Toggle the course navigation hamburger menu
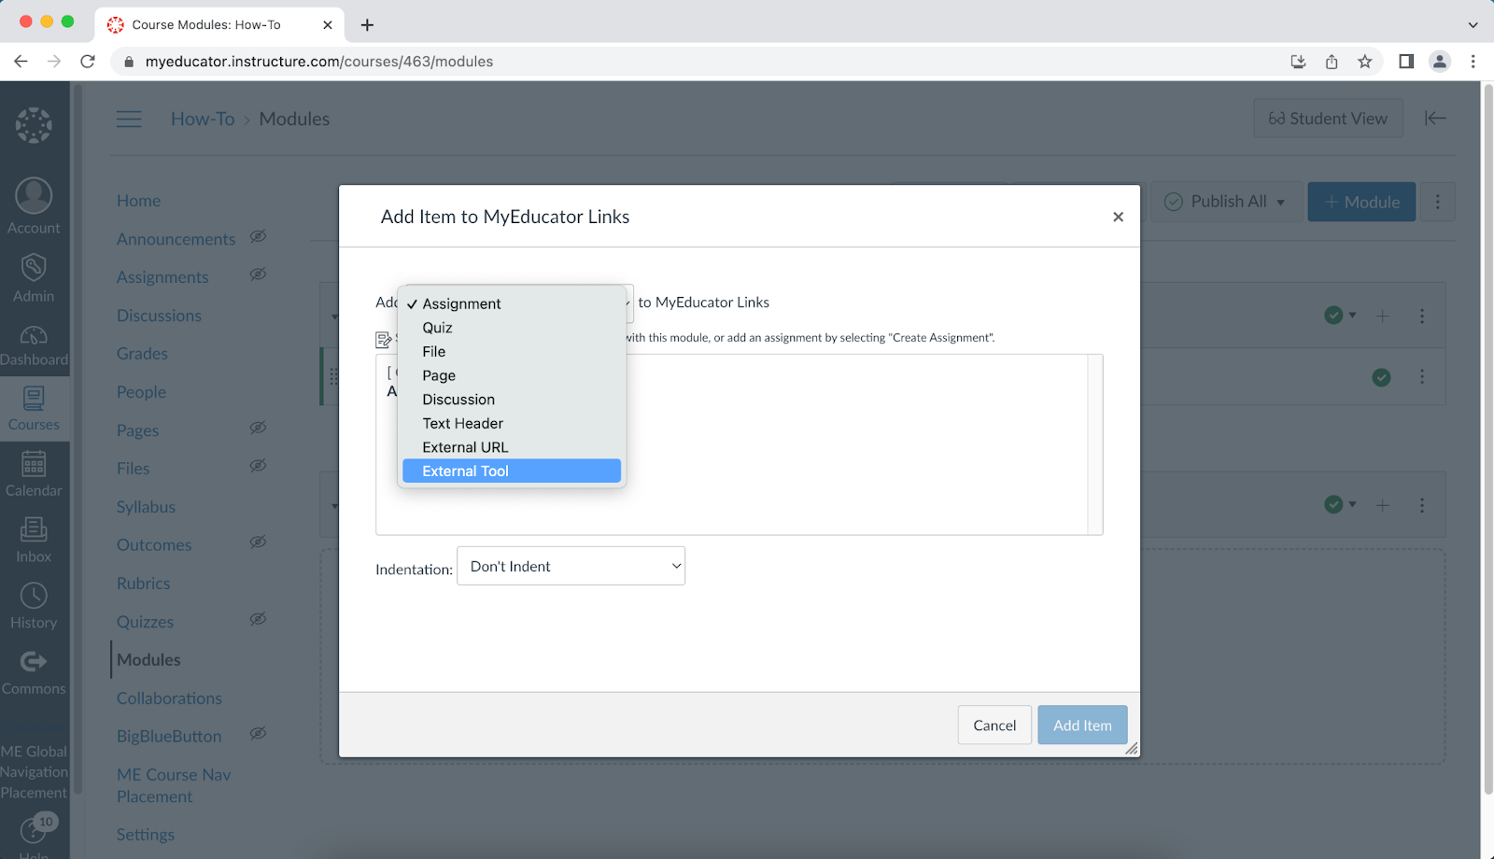 (x=129, y=119)
